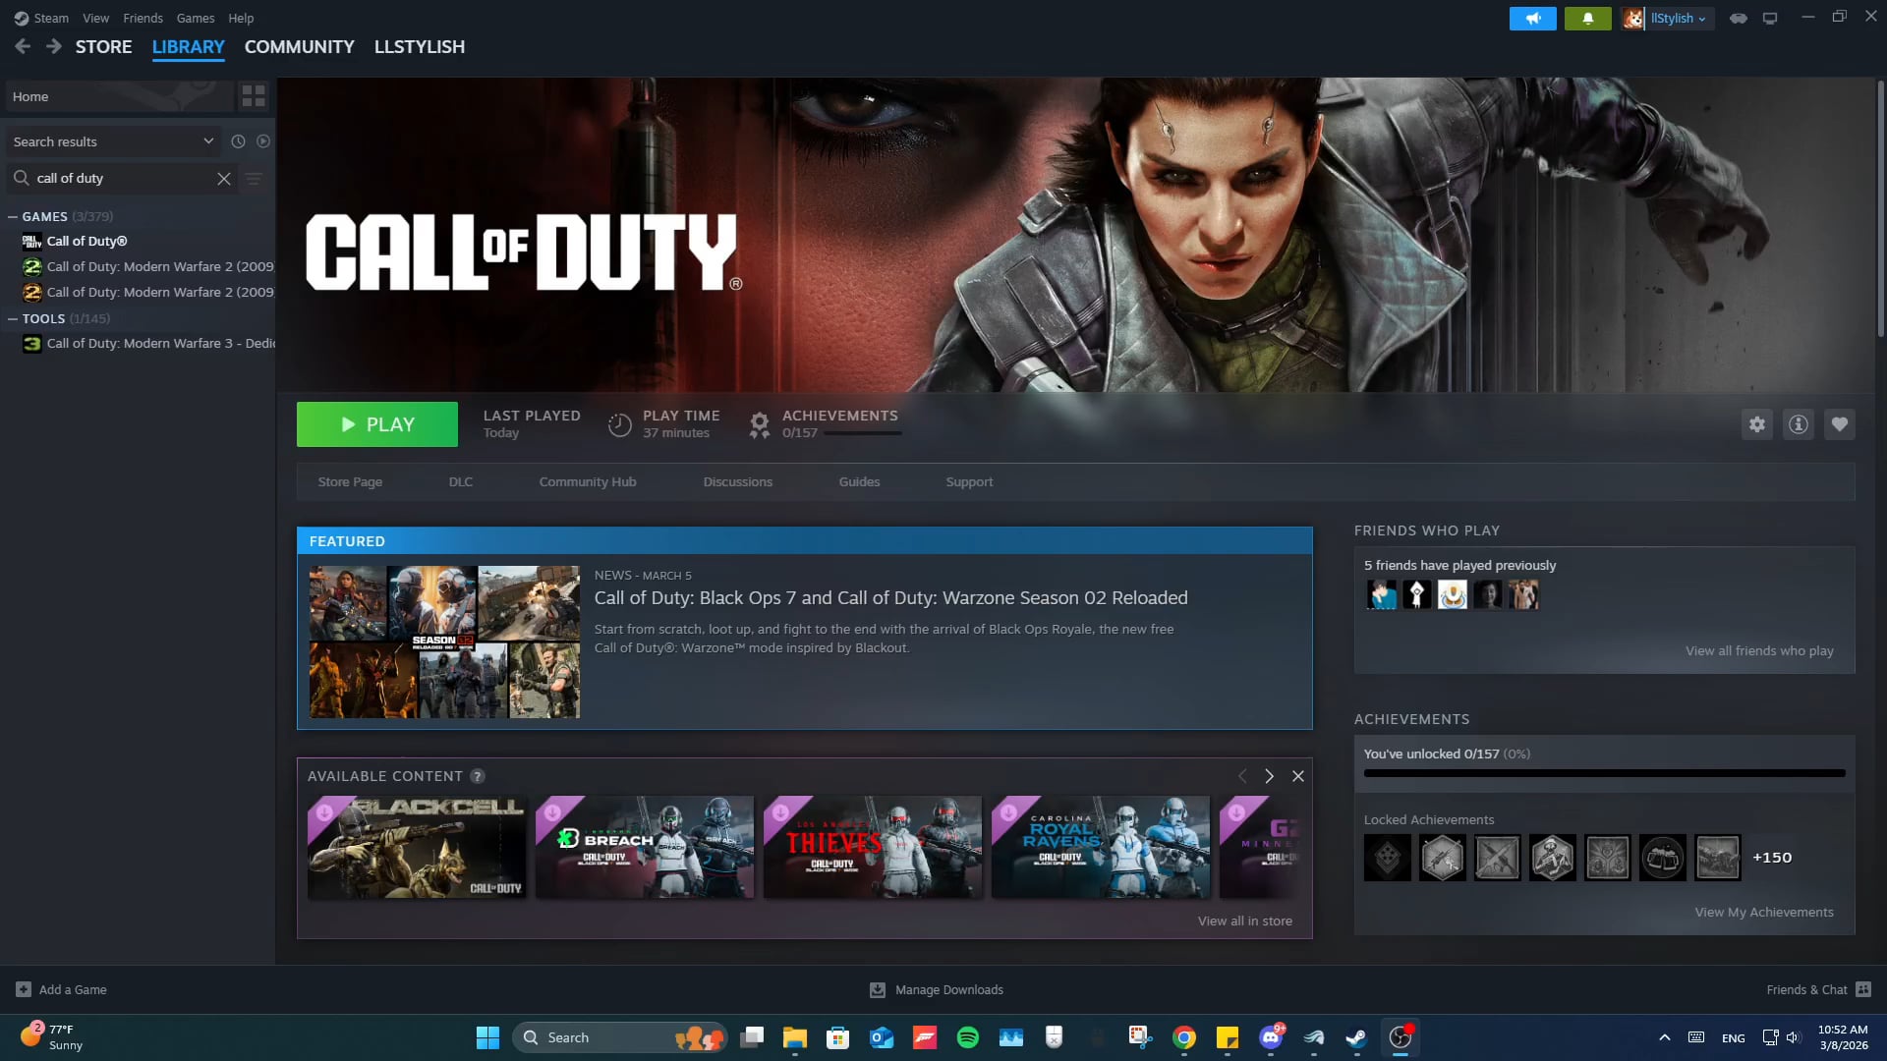The width and height of the screenshot is (1887, 1061).
Task: Expand the llStylish account dropdown
Action: (1678, 19)
